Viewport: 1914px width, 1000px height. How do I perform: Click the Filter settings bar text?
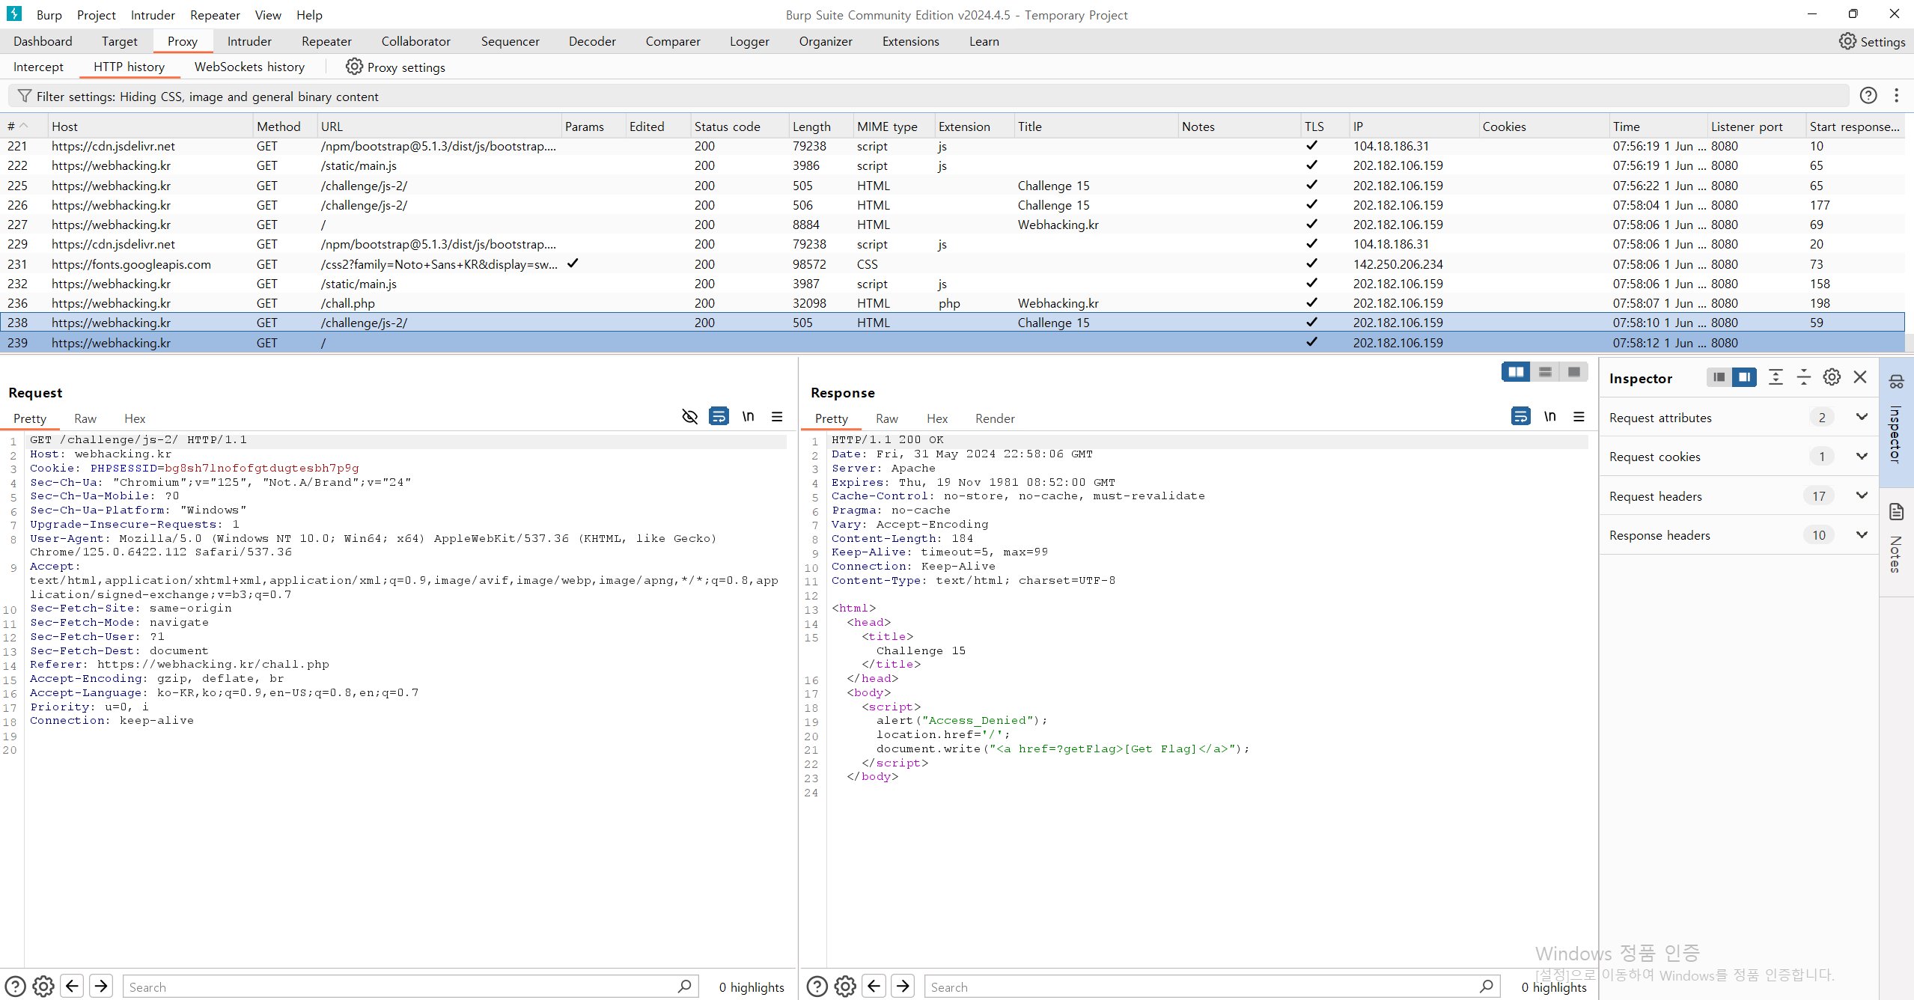pyautogui.click(x=207, y=96)
